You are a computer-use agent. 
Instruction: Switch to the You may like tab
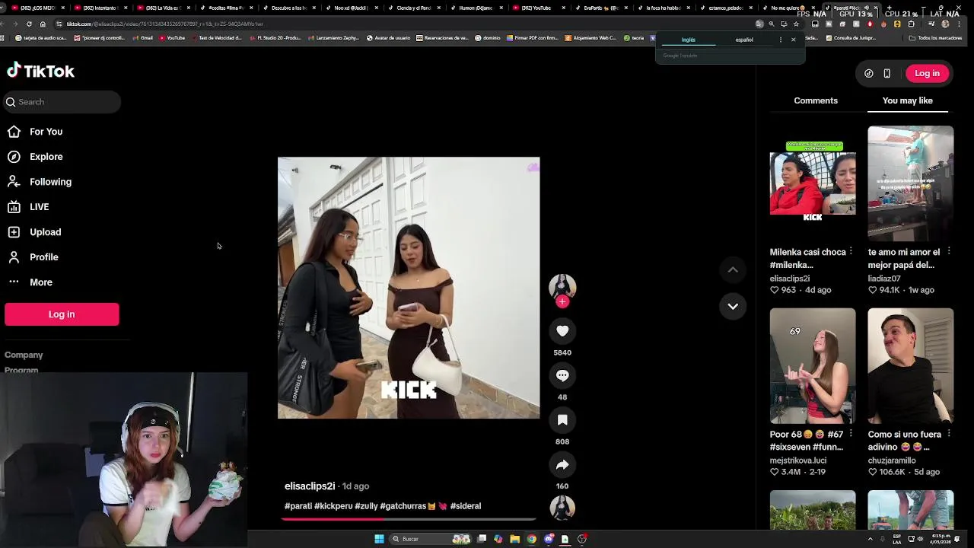click(x=907, y=100)
